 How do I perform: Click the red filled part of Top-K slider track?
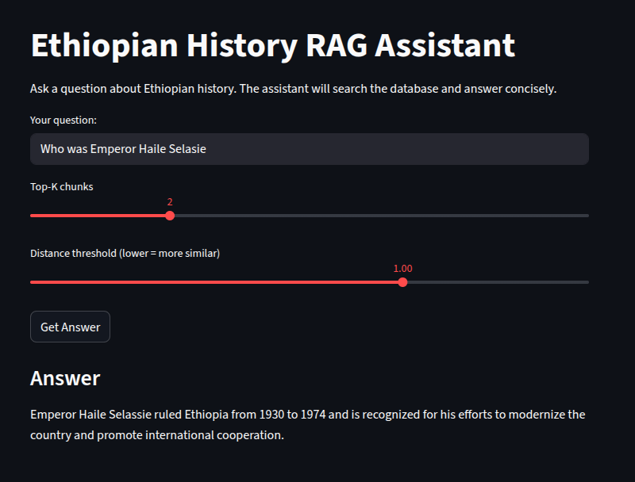pos(95,216)
